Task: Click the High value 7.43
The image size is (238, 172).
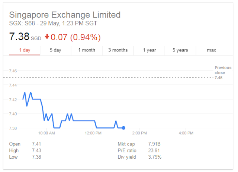Action: point(36,151)
